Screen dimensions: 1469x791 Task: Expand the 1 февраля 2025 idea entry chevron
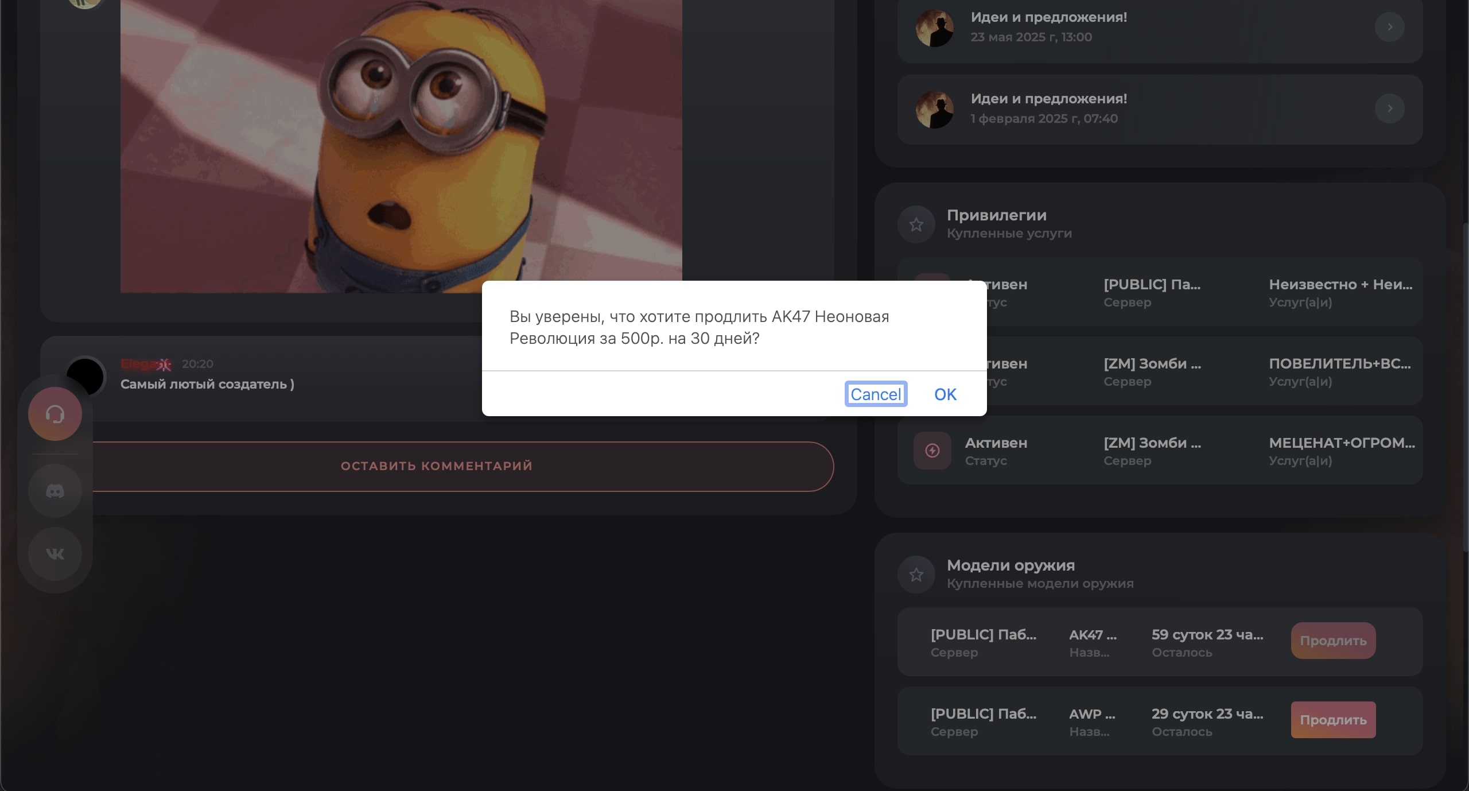1390,108
